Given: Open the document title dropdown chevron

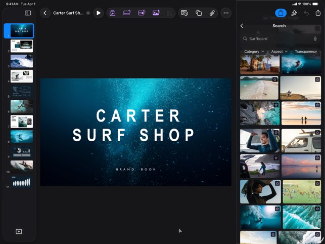Looking at the screenshot, I should [88, 13].
